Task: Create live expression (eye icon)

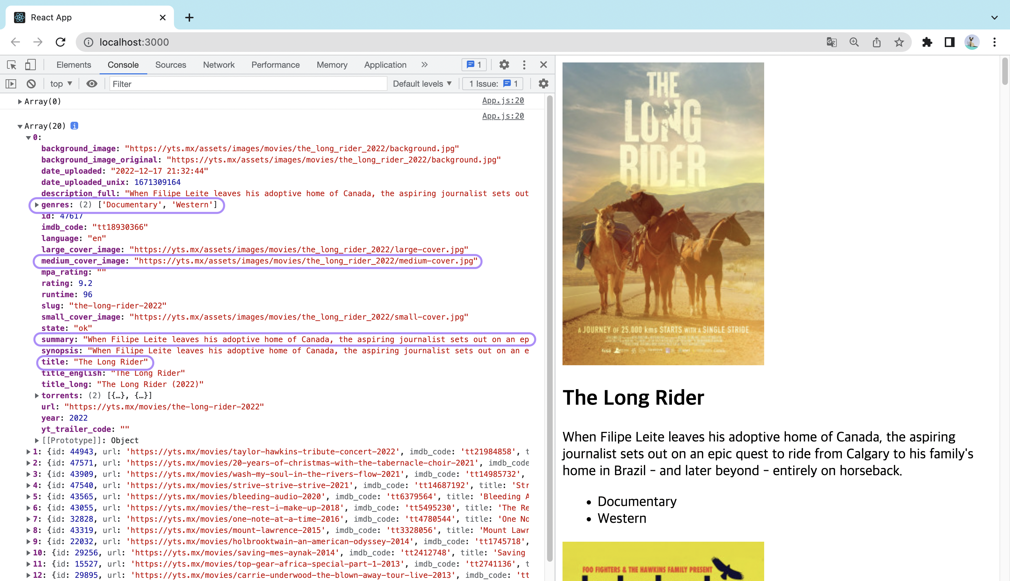Action: point(92,84)
